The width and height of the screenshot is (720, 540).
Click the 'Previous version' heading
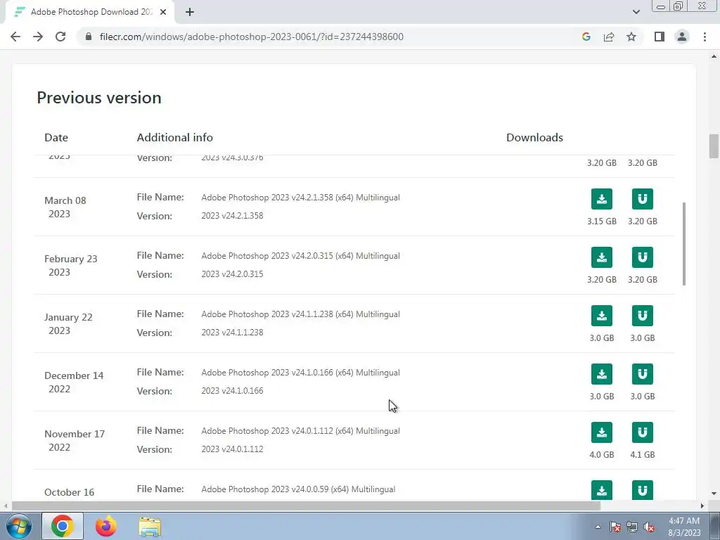point(99,98)
